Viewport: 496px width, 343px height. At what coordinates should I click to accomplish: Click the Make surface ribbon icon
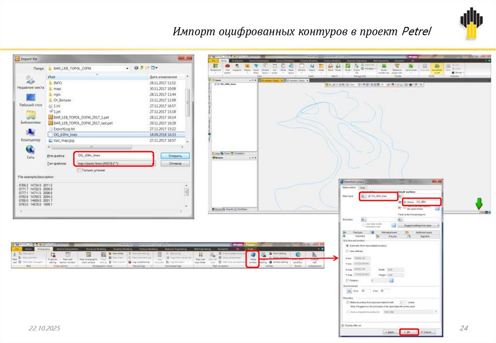coord(253,259)
